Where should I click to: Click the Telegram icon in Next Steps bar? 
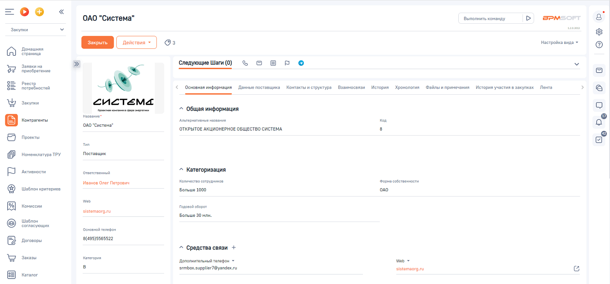pyautogui.click(x=301, y=63)
